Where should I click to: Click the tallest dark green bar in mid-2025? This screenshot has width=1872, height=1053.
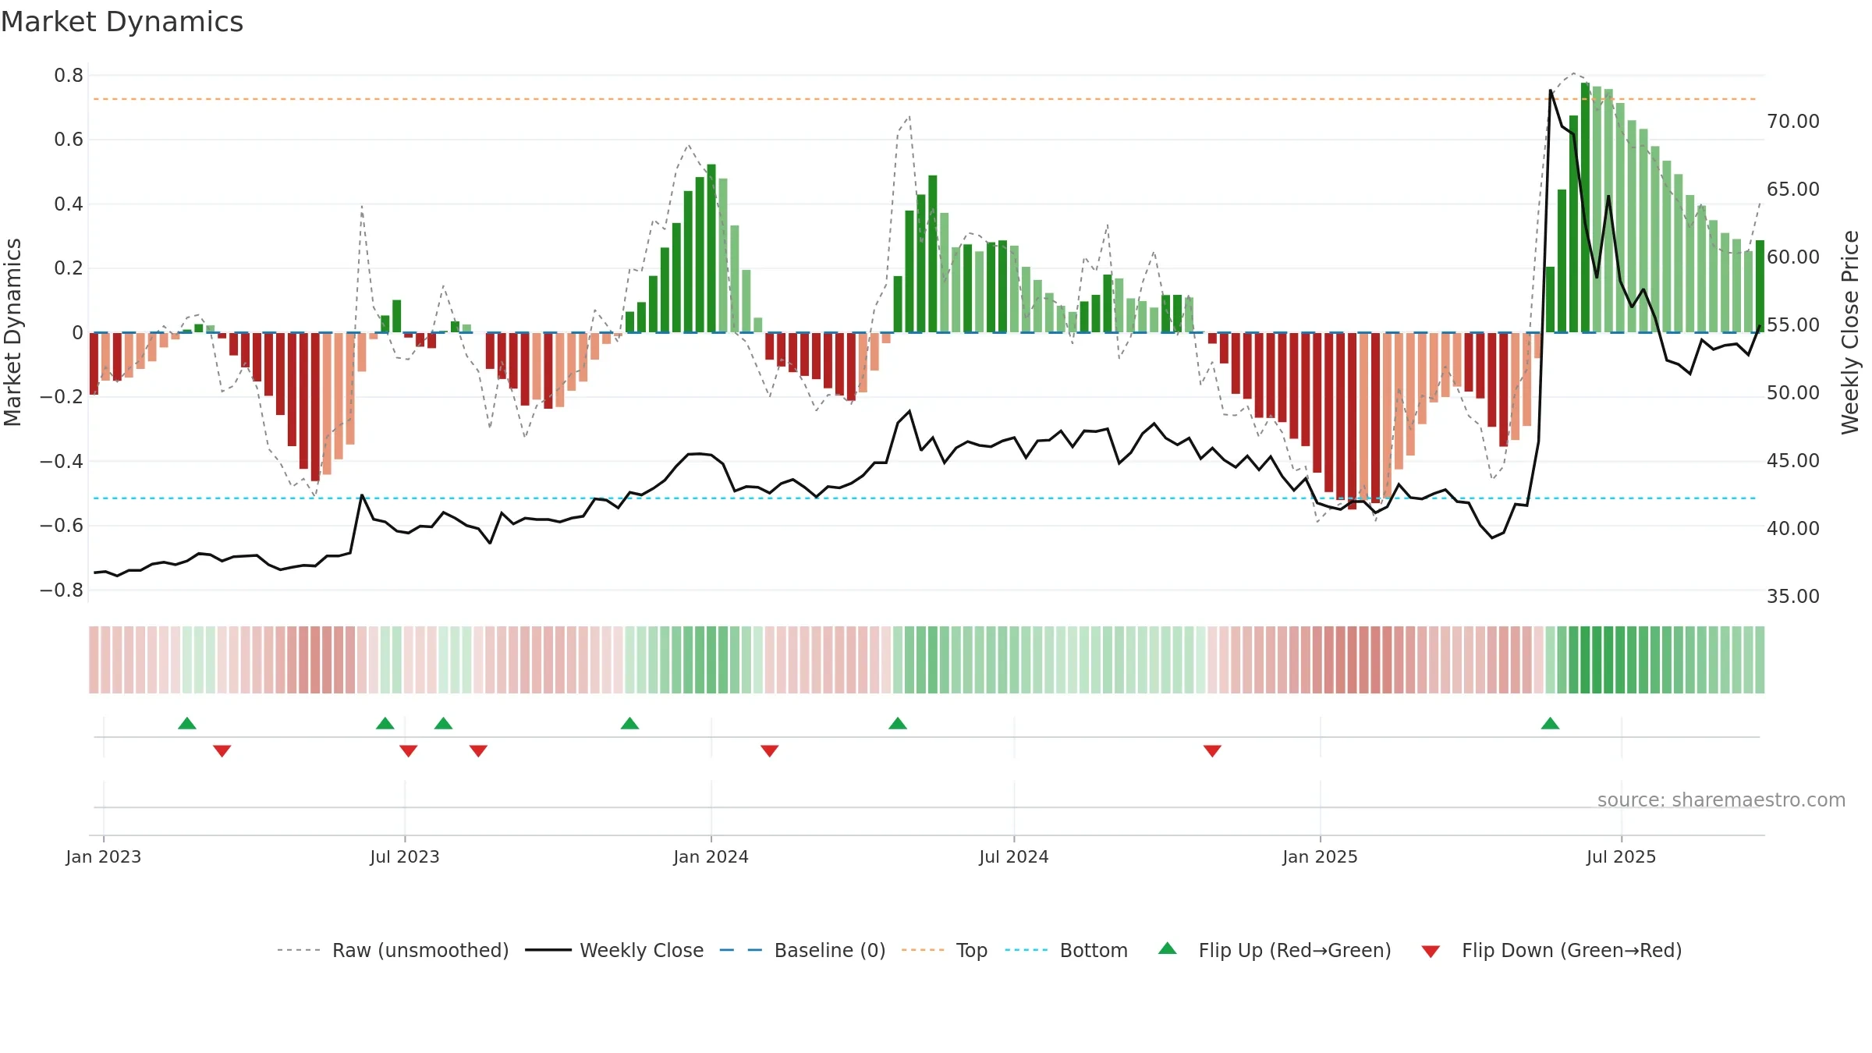pyautogui.click(x=1585, y=207)
